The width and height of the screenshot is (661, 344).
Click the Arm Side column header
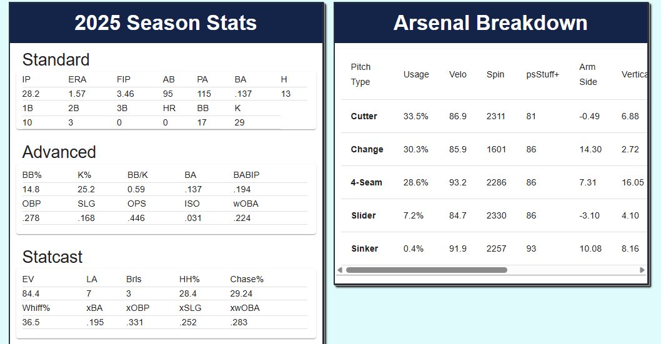[x=588, y=74]
